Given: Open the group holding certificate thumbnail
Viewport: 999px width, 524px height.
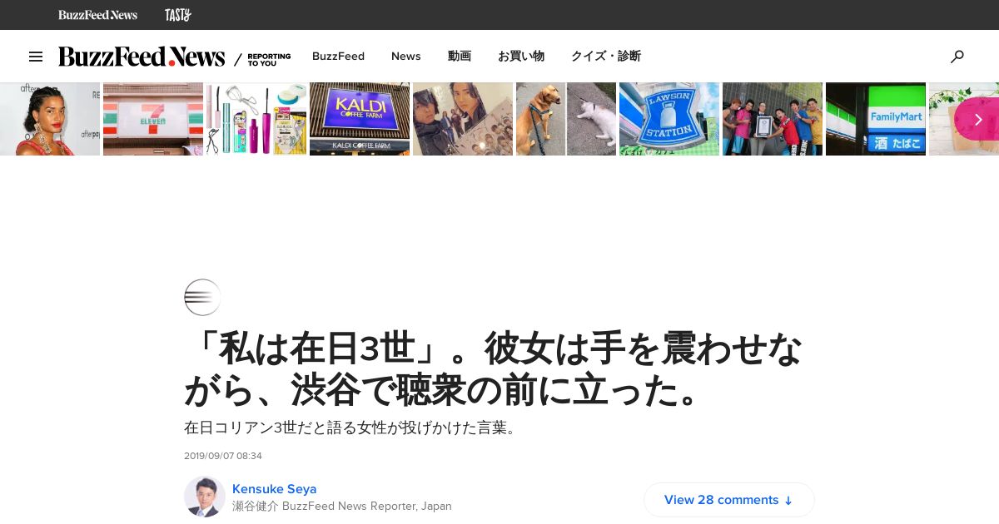Looking at the screenshot, I should point(773,119).
